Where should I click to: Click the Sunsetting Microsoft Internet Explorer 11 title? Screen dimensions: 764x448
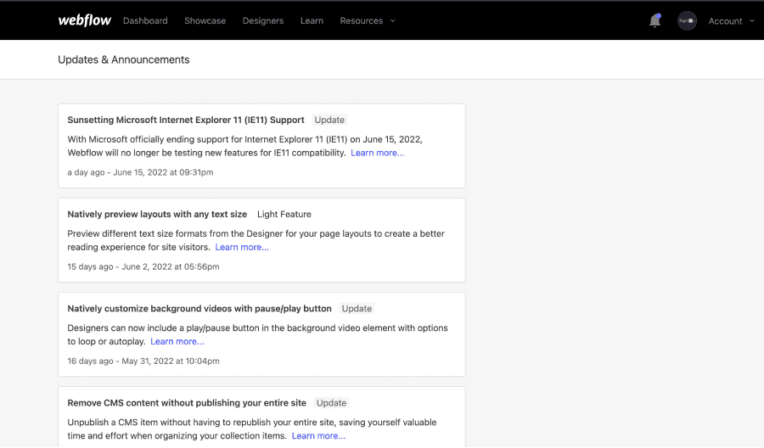tap(186, 120)
